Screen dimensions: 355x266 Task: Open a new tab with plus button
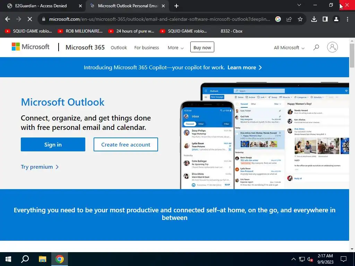pyautogui.click(x=176, y=6)
